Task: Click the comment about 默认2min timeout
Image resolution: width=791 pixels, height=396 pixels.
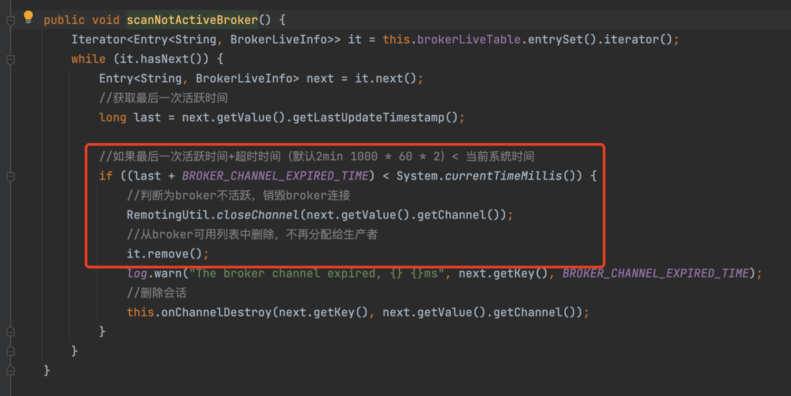Action: click(317, 156)
